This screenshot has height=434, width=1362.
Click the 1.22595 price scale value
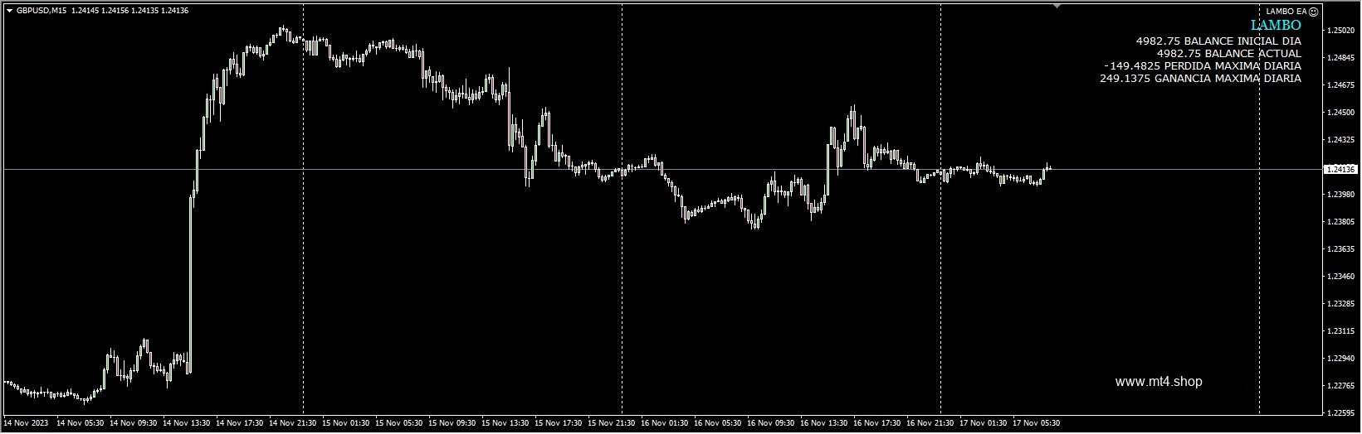tap(1340, 412)
